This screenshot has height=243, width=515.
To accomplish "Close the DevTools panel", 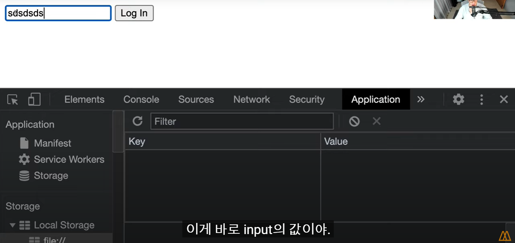I will pyautogui.click(x=504, y=99).
